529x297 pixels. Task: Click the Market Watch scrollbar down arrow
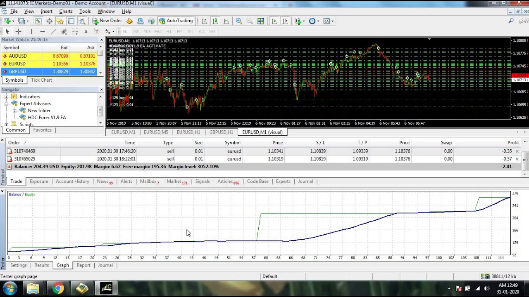[x=101, y=72]
